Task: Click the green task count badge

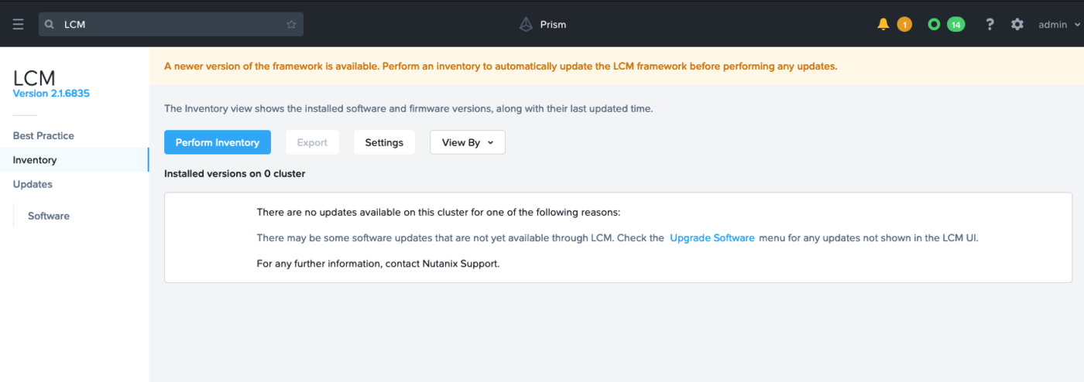Action: pyautogui.click(x=956, y=24)
